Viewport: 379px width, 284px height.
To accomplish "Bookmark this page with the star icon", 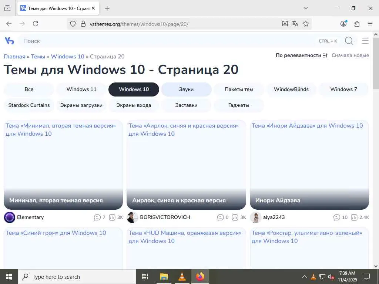I will pyautogui.click(x=305, y=24).
